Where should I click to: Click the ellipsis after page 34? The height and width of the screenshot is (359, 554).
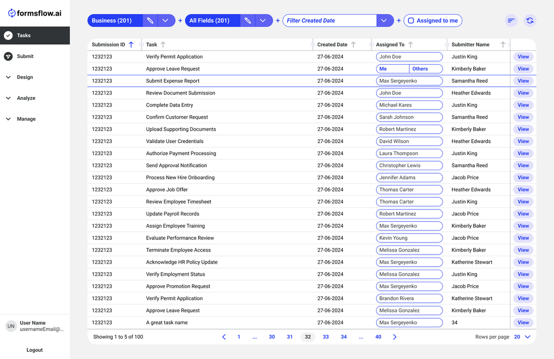coord(361,337)
